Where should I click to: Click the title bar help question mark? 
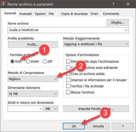tap(113, 4)
